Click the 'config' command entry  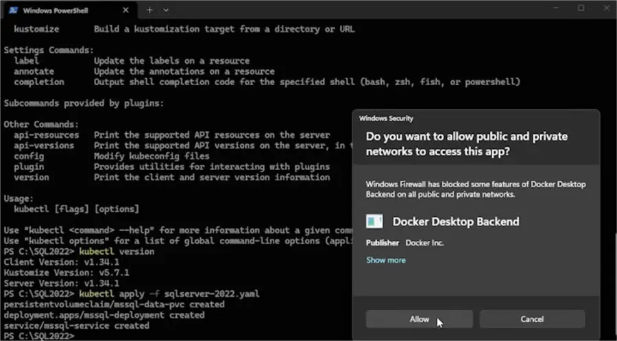click(x=29, y=156)
